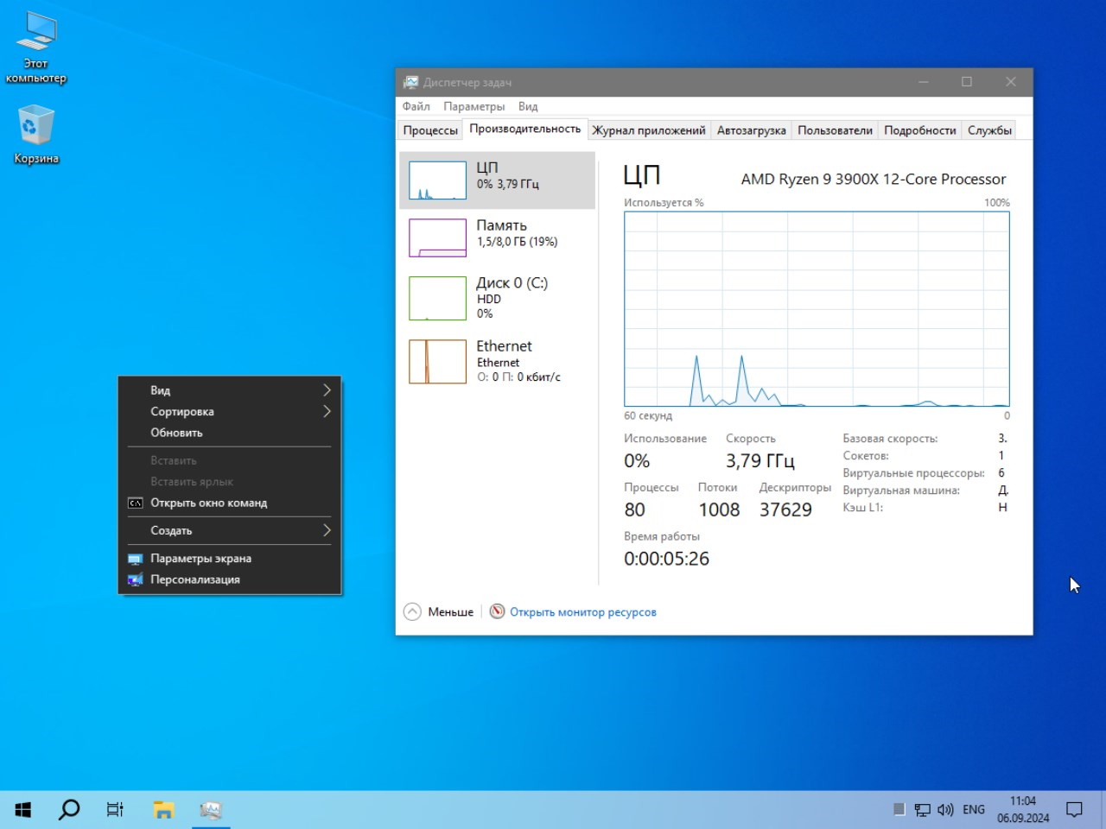Image resolution: width=1106 pixels, height=829 pixels.
Task: Open the Параметры menu in Task Manager
Action: [474, 106]
